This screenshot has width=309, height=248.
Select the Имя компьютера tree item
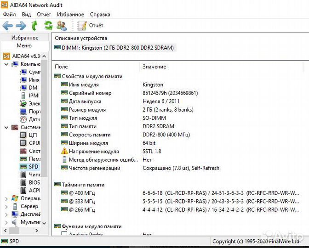click(x=30, y=80)
